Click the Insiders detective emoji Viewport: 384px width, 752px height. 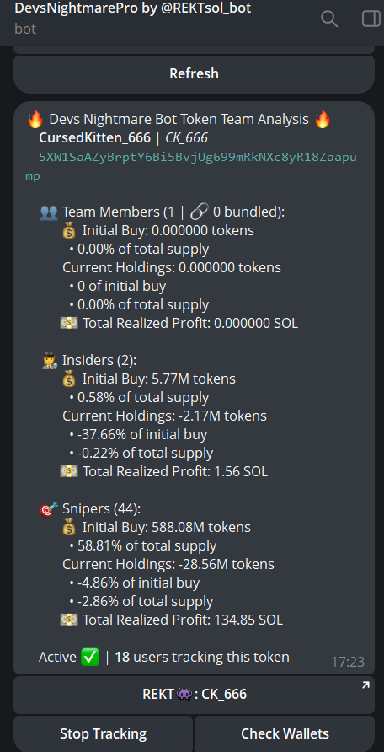(x=50, y=361)
